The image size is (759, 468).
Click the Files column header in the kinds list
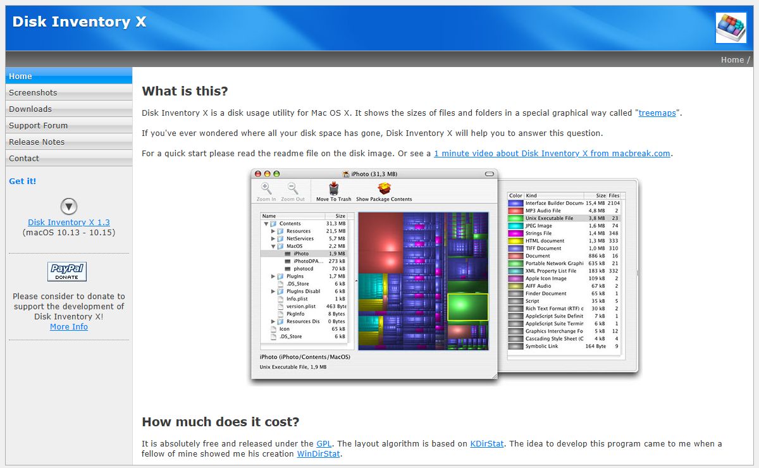pos(614,195)
